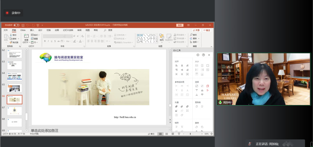
Task: Switch to the iSlide tab
Action: (23, 30)
